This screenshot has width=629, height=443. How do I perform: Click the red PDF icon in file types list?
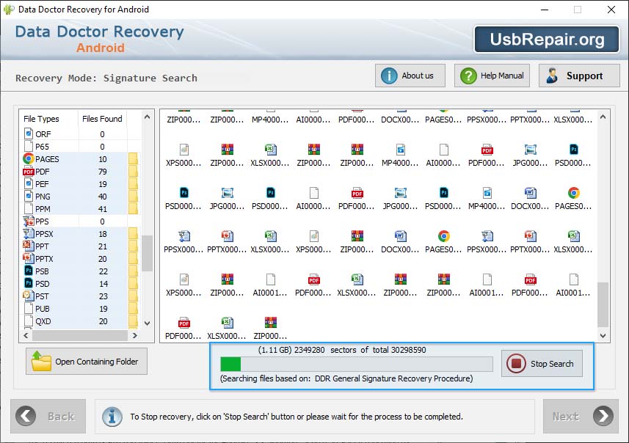[x=29, y=171]
